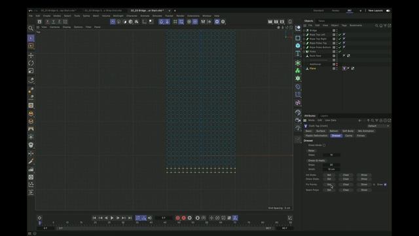Click Set for Fix Points

click(x=329, y=185)
